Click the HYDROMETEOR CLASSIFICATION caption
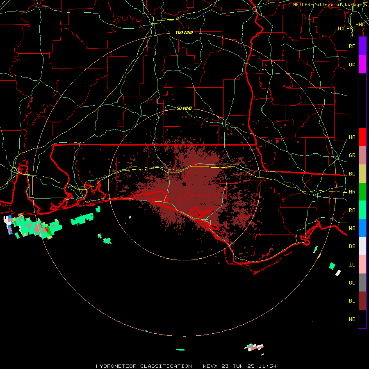Viewport: 369px width, 369px height. [x=144, y=366]
